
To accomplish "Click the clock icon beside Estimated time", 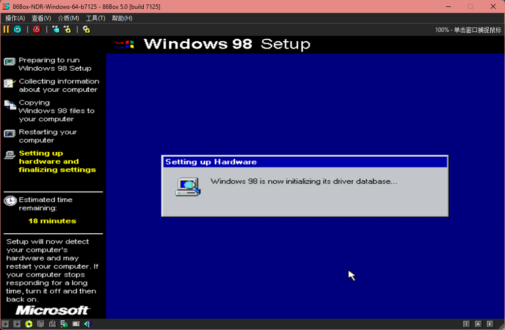I will pyautogui.click(x=10, y=201).
